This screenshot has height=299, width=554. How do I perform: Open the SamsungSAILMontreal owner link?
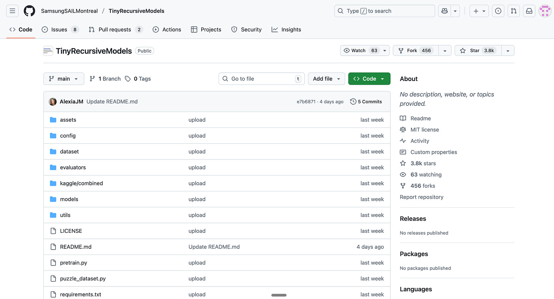point(69,11)
